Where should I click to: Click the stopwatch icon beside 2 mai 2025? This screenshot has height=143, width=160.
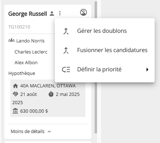pos(51,94)
